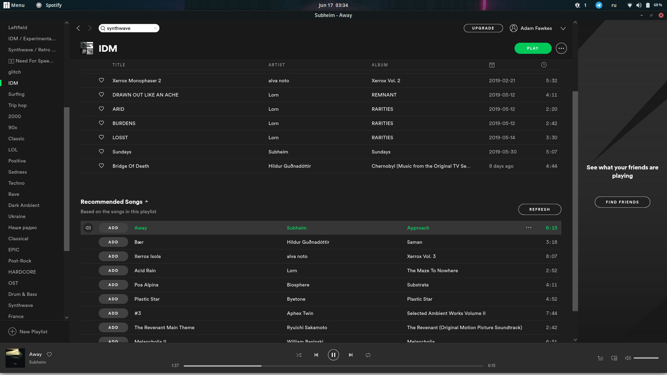The height and width of the screenshot is (375, 667).
Task: Focus the synthwave search field
Action: 129,28
